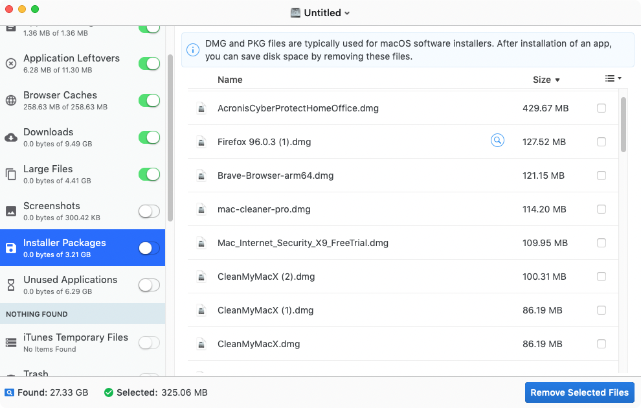Open the Unused Applications category

click(x=83, y=285)
